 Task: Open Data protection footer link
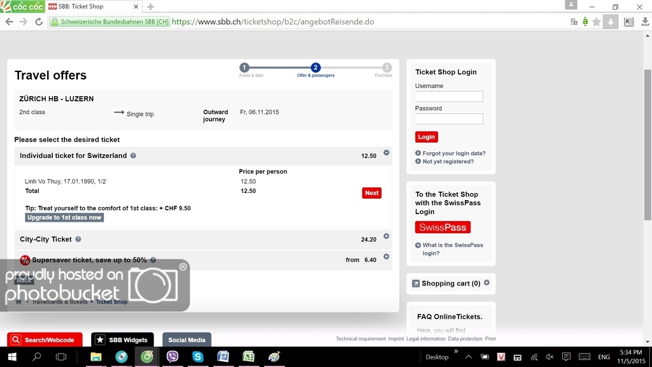coord(465,339)
